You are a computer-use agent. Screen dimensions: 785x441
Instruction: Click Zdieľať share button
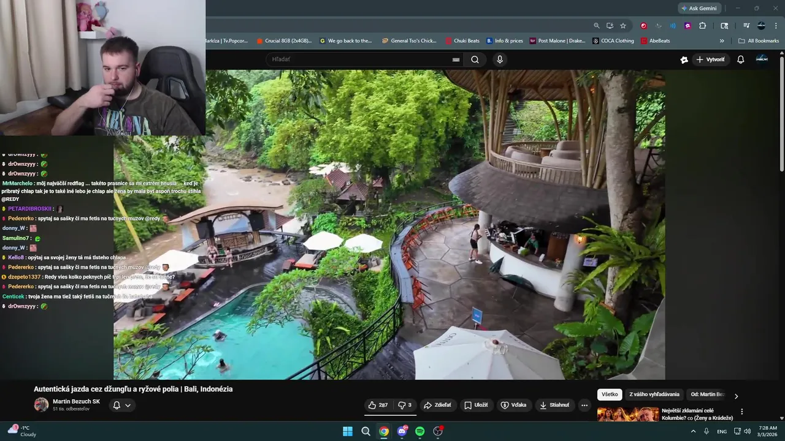(437, 405)
